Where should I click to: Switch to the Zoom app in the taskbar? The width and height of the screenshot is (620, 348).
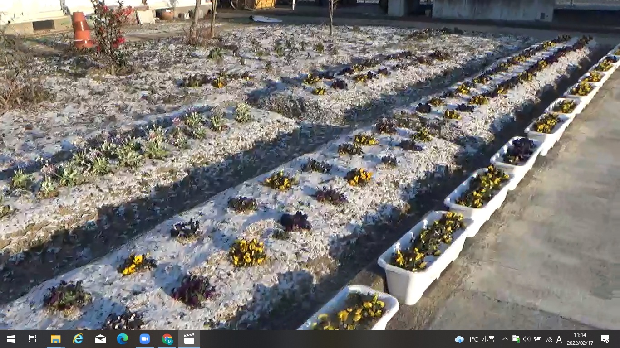click(145, 339)
